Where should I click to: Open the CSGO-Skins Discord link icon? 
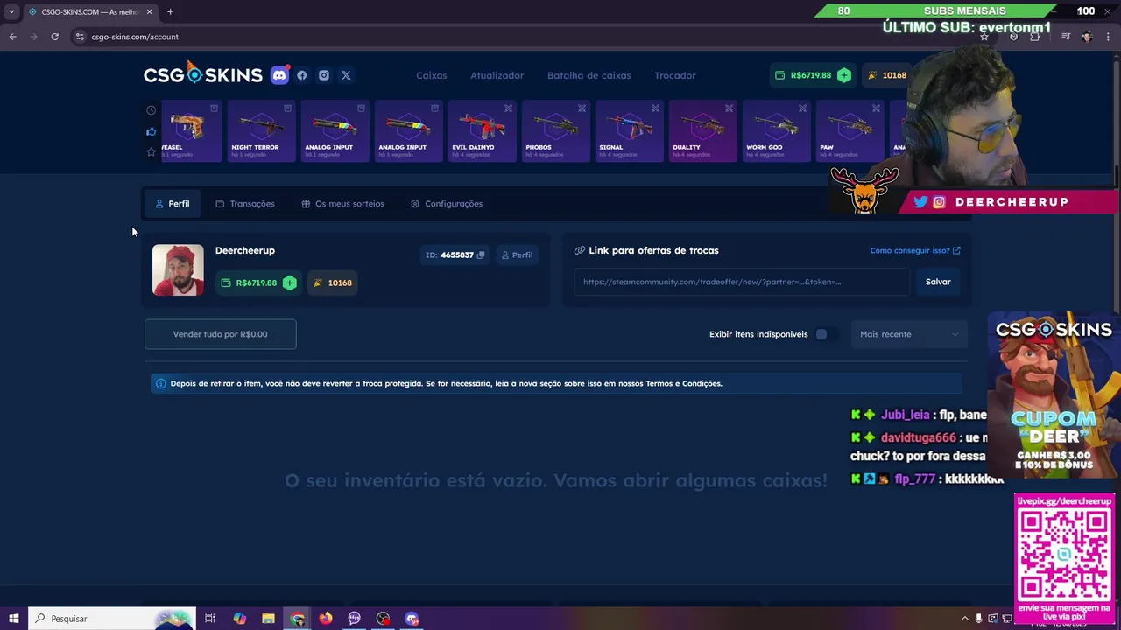pyautogui.click(x=279, y=75)
